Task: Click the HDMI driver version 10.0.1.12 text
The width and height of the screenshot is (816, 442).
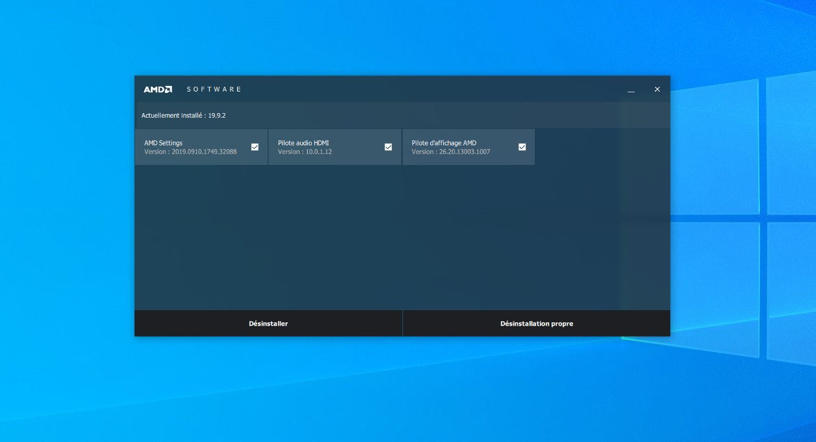Action: tap(305, 152)
